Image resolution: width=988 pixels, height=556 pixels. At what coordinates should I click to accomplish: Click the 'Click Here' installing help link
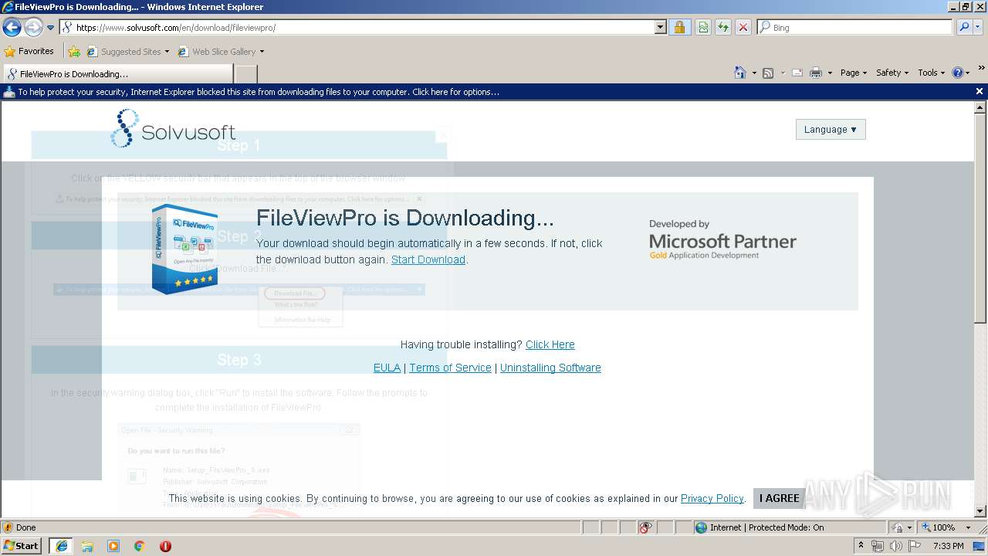(550, 344)
